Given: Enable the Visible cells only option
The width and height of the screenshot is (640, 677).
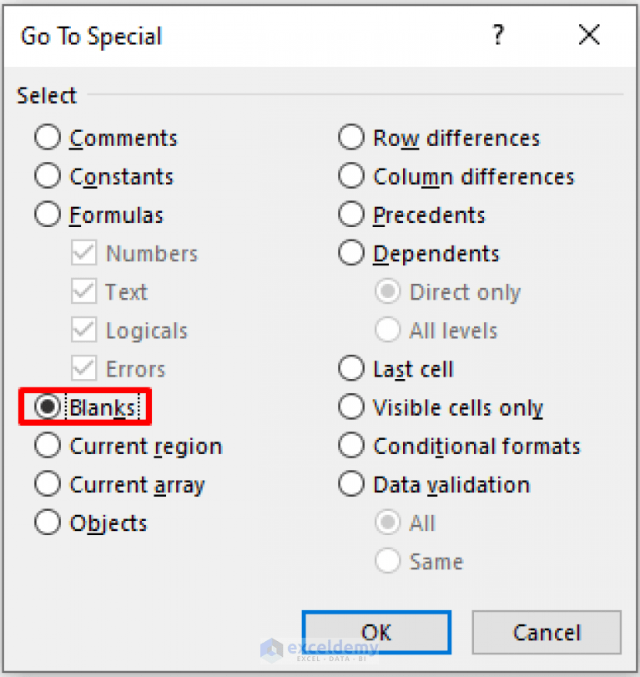Looking at the screenshot, I should click(351, 407).
